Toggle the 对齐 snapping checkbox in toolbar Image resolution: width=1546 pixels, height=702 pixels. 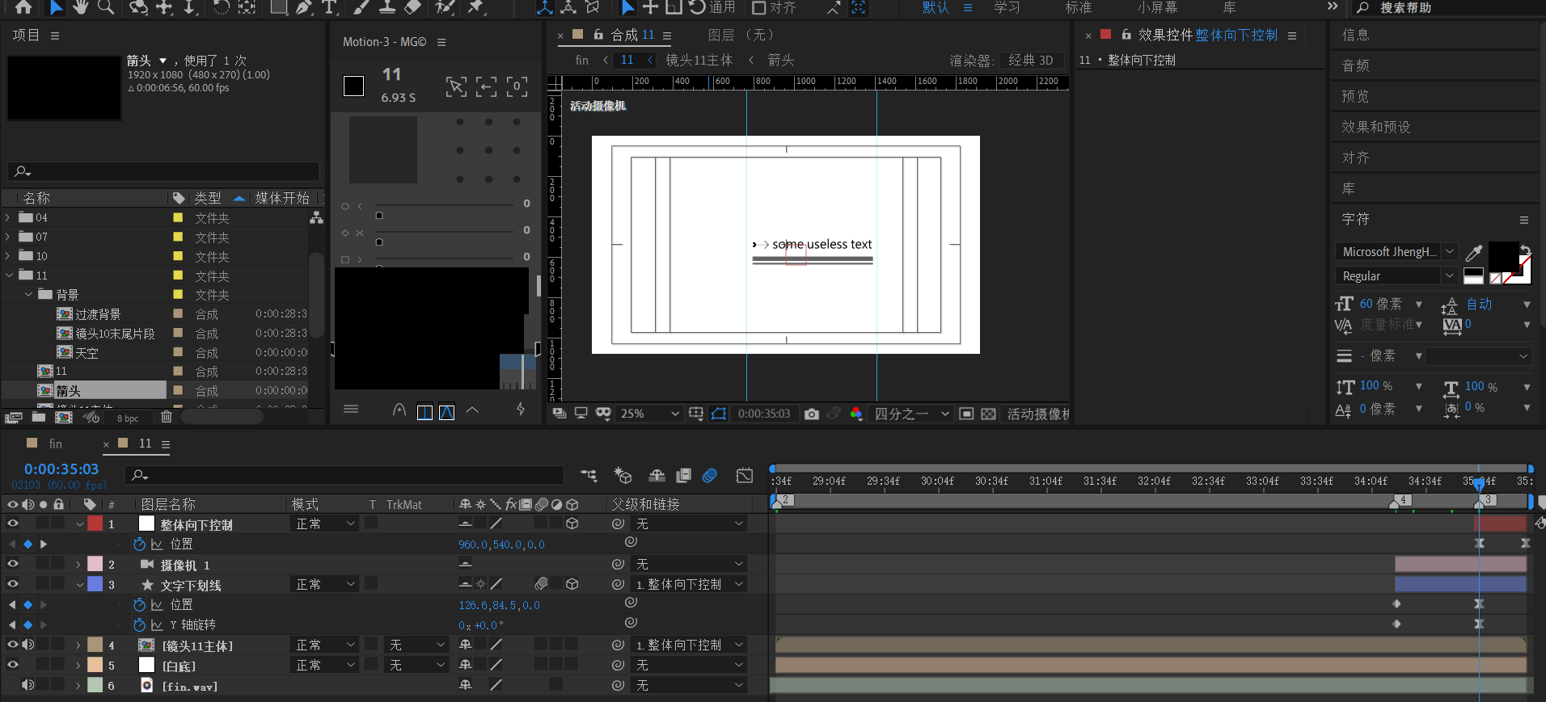tap(758, 7)
